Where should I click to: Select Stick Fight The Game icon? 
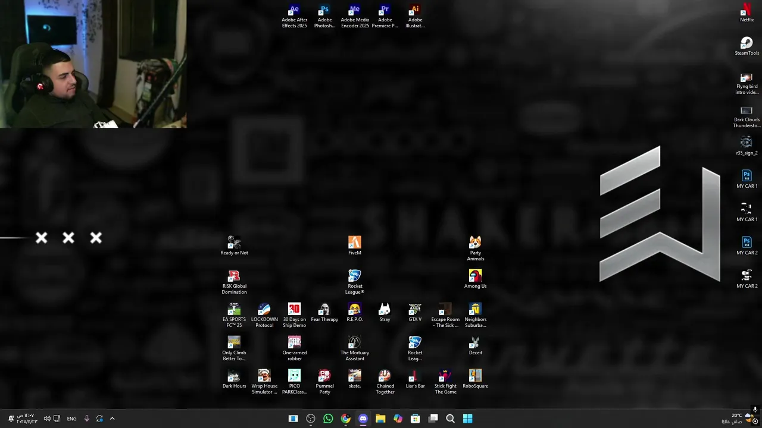click(x=445, y=382)
